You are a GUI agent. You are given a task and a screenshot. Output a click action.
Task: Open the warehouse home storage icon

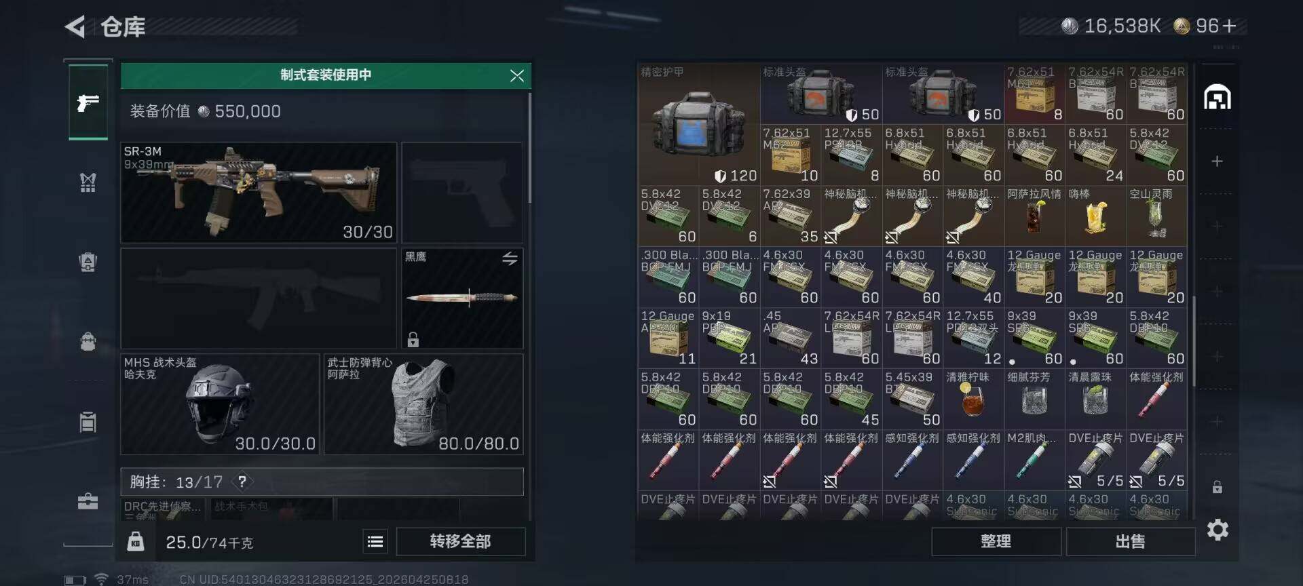tap(1217, 97)
